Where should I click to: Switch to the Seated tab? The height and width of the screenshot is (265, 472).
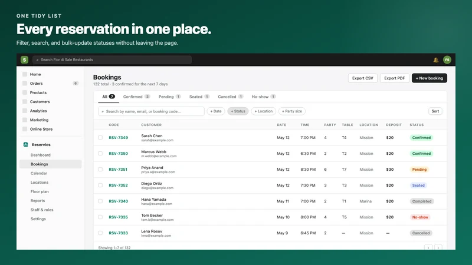(x=199, y=97)
